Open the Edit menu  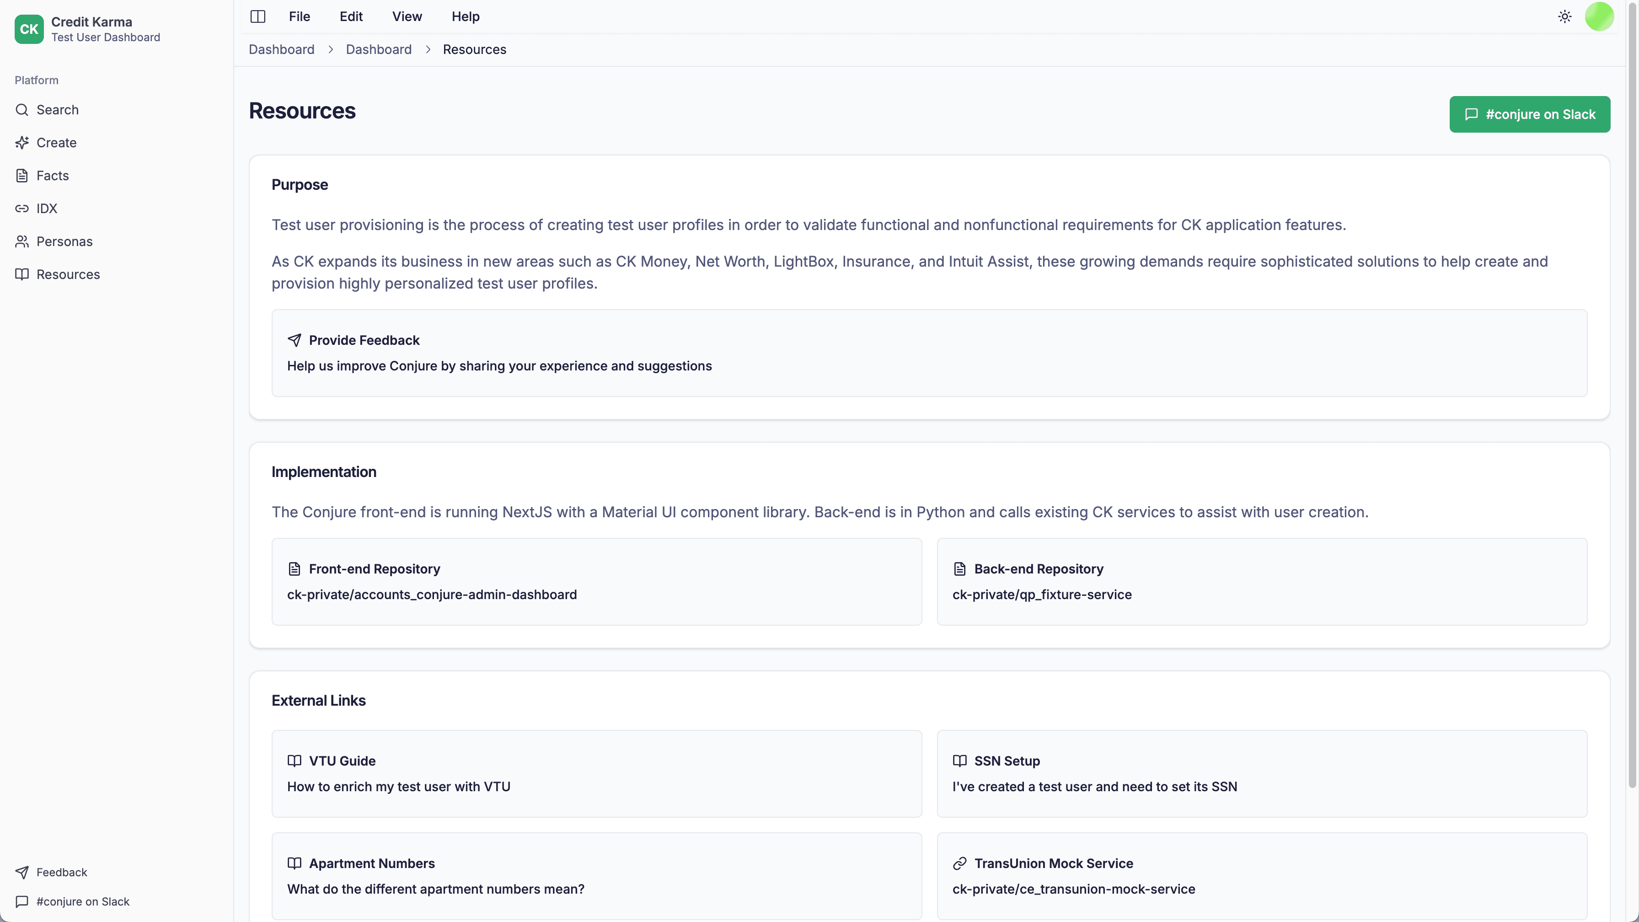point(351,16)
